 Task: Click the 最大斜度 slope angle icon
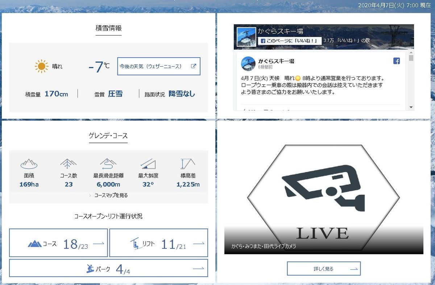148,164
